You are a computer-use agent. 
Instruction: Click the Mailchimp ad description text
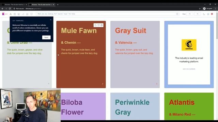tap(189, 60)
